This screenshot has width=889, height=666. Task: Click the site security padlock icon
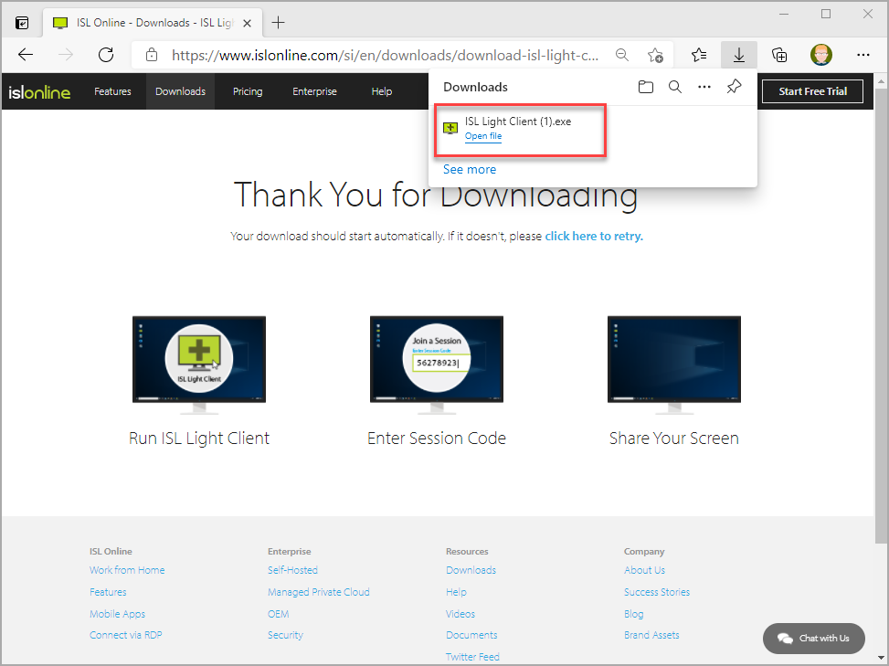tap(151, 55)
